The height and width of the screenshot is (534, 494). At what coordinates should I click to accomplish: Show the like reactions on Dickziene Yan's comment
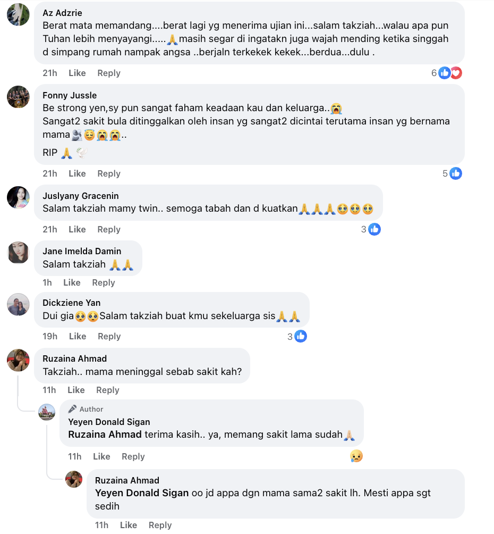pyautogui.click(x=297, y=336)
